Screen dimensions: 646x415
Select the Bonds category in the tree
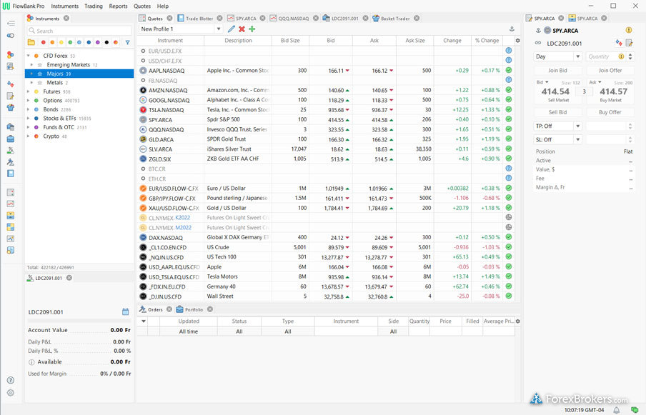(x=51, y=109)
